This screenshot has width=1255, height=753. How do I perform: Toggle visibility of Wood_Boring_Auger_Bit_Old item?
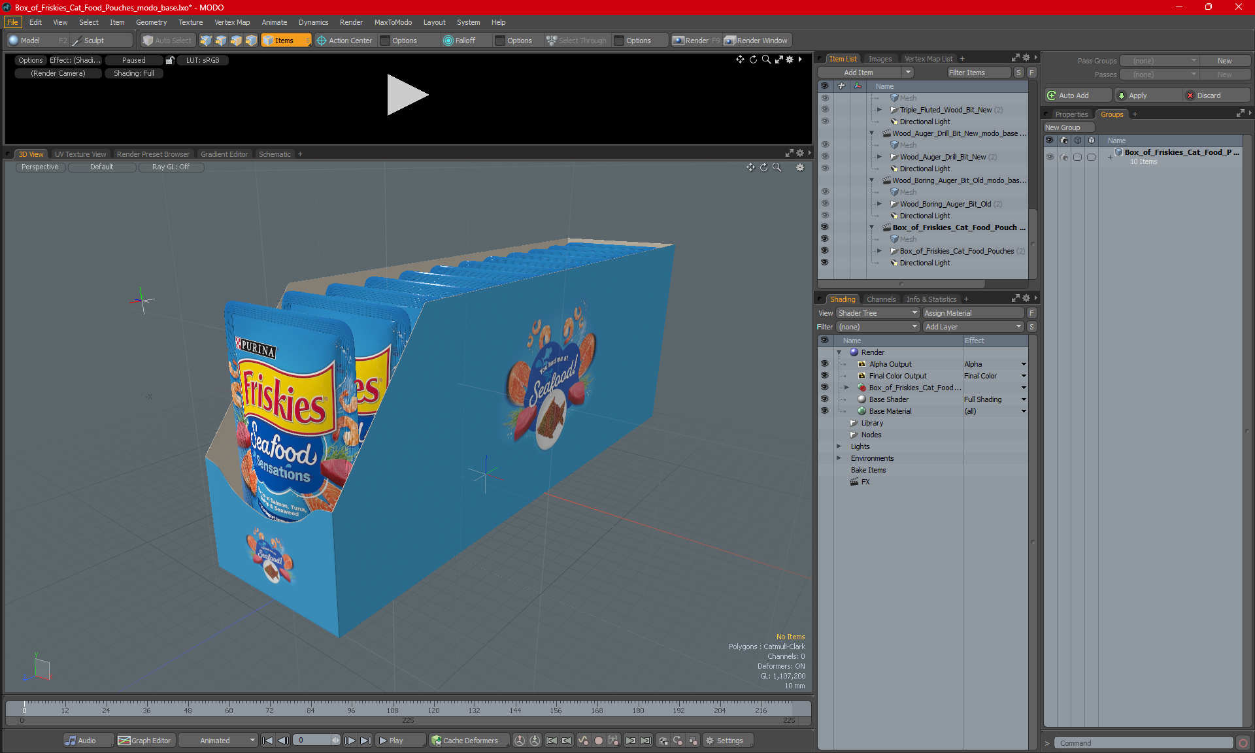coord(824,204)
